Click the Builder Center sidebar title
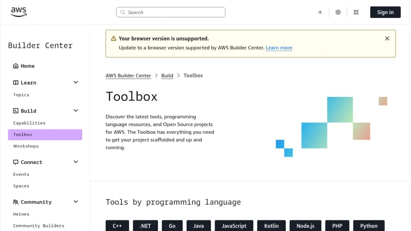The width and height of the screenshot is (411, 231). click(x=40, y=46)
